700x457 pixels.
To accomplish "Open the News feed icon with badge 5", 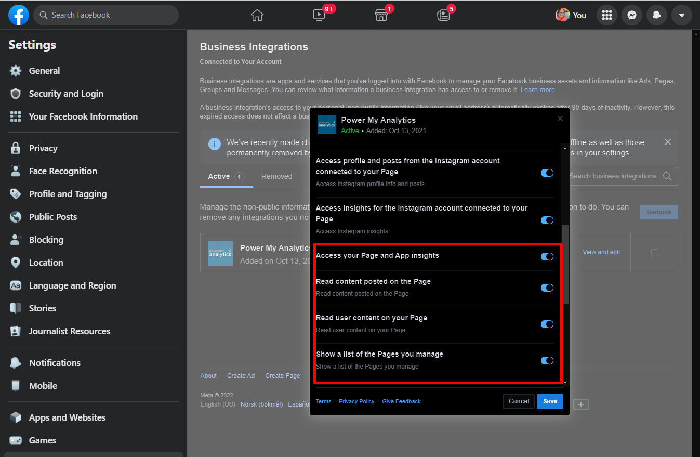I will (443, 15).
